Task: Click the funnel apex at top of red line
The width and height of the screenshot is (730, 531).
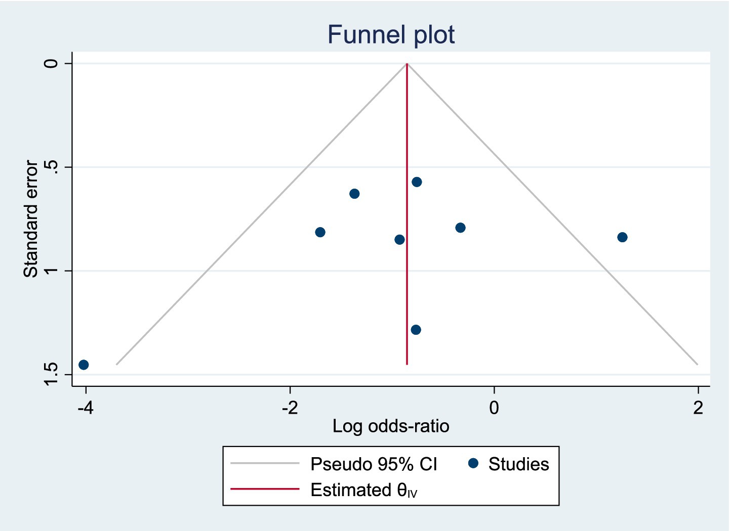Action: [x=407, y=64]
